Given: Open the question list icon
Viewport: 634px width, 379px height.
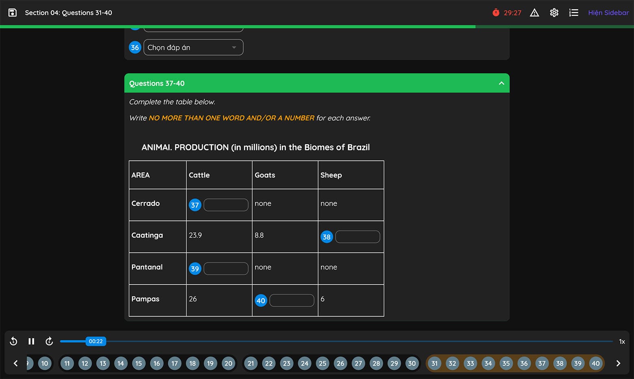Looking at the screenshot, I should (573, 13).
